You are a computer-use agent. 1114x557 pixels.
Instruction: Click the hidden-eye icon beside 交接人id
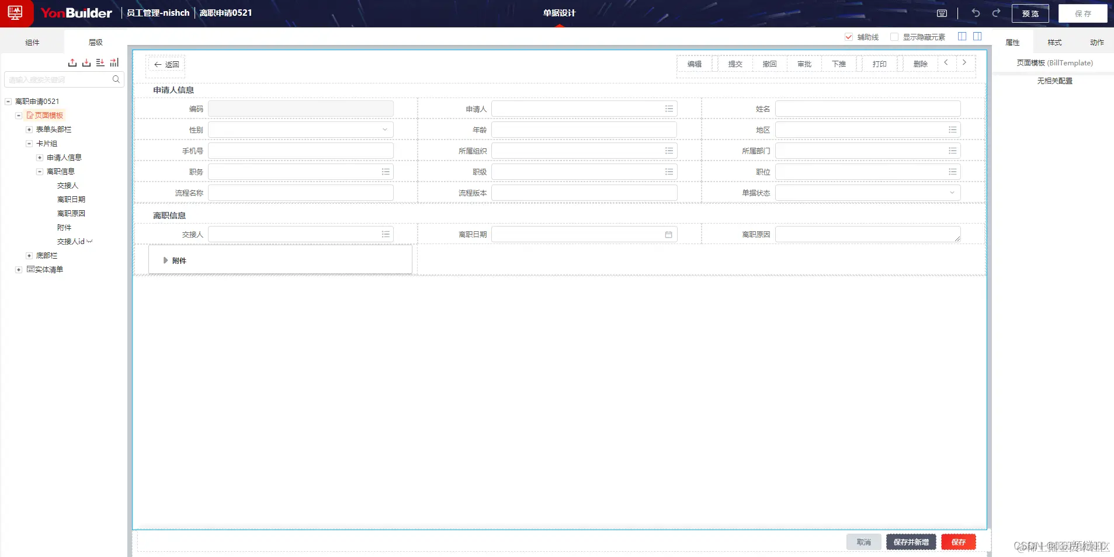[89, 241]
